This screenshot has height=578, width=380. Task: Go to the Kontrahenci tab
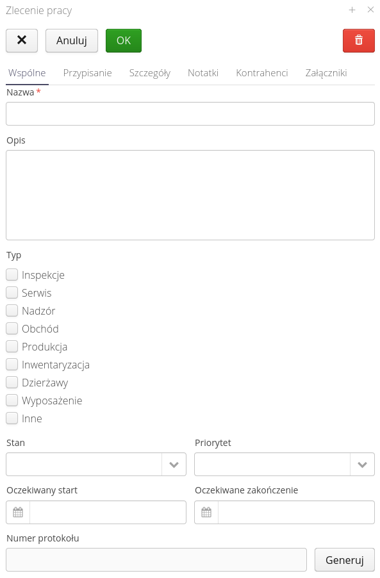262,73
